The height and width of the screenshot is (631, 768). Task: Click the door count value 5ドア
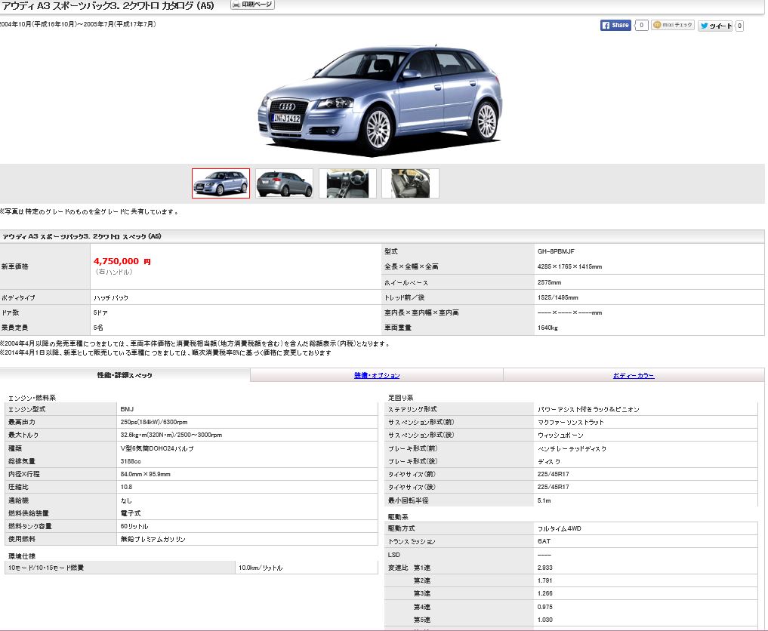tap(101, 312)
